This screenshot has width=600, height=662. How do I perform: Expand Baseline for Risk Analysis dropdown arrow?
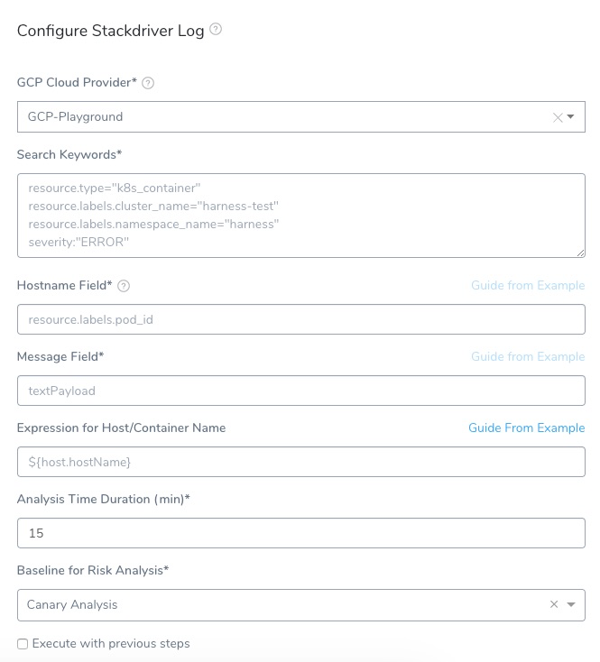coord(571,604)
